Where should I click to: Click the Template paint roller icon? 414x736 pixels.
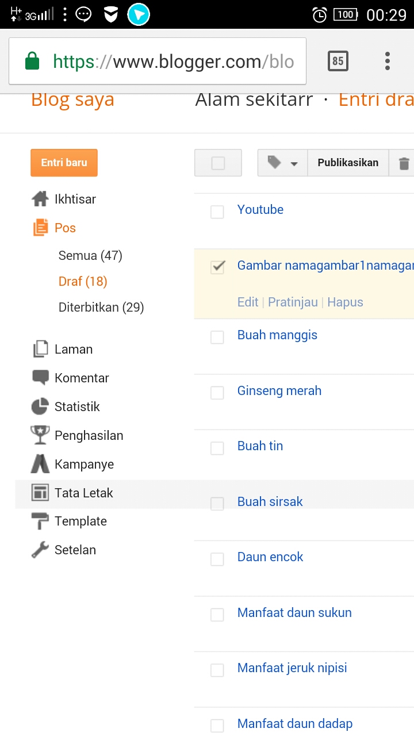(x=40, y=522)
